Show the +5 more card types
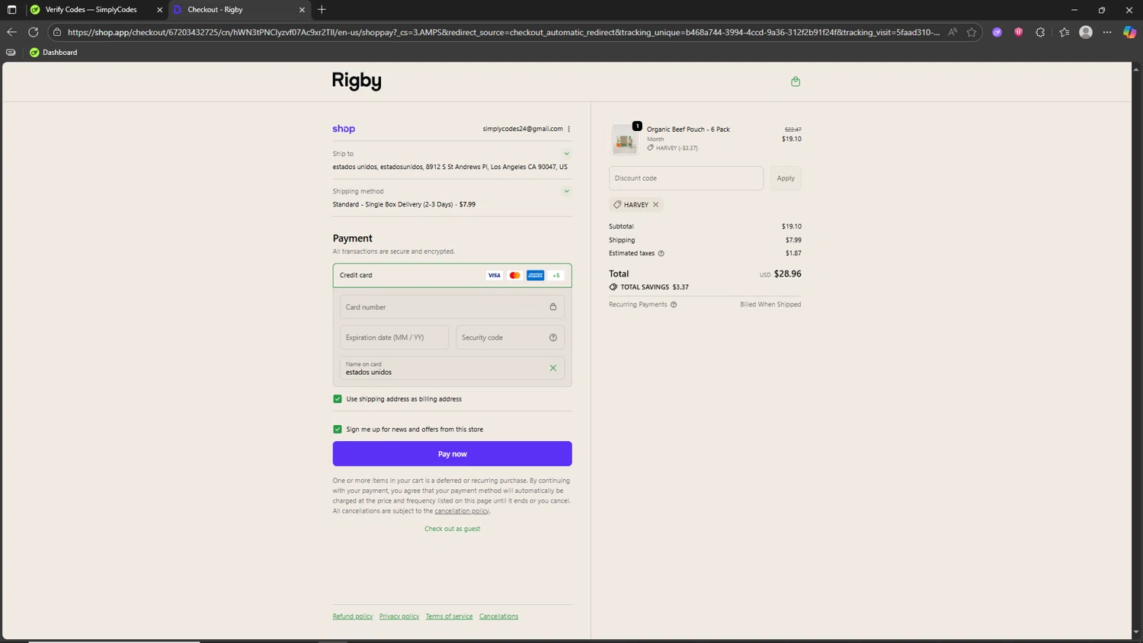The image size is (1143, 643). [556, 276]
